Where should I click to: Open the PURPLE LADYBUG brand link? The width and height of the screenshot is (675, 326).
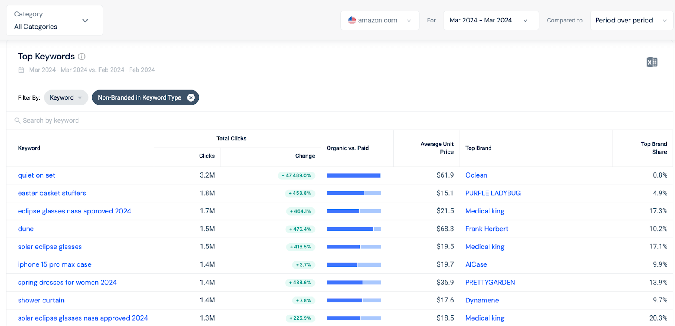tap(493, 193)
